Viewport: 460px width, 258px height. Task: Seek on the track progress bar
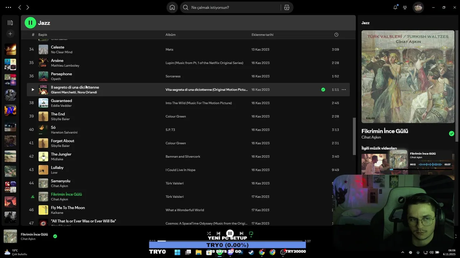coord(230,241)
